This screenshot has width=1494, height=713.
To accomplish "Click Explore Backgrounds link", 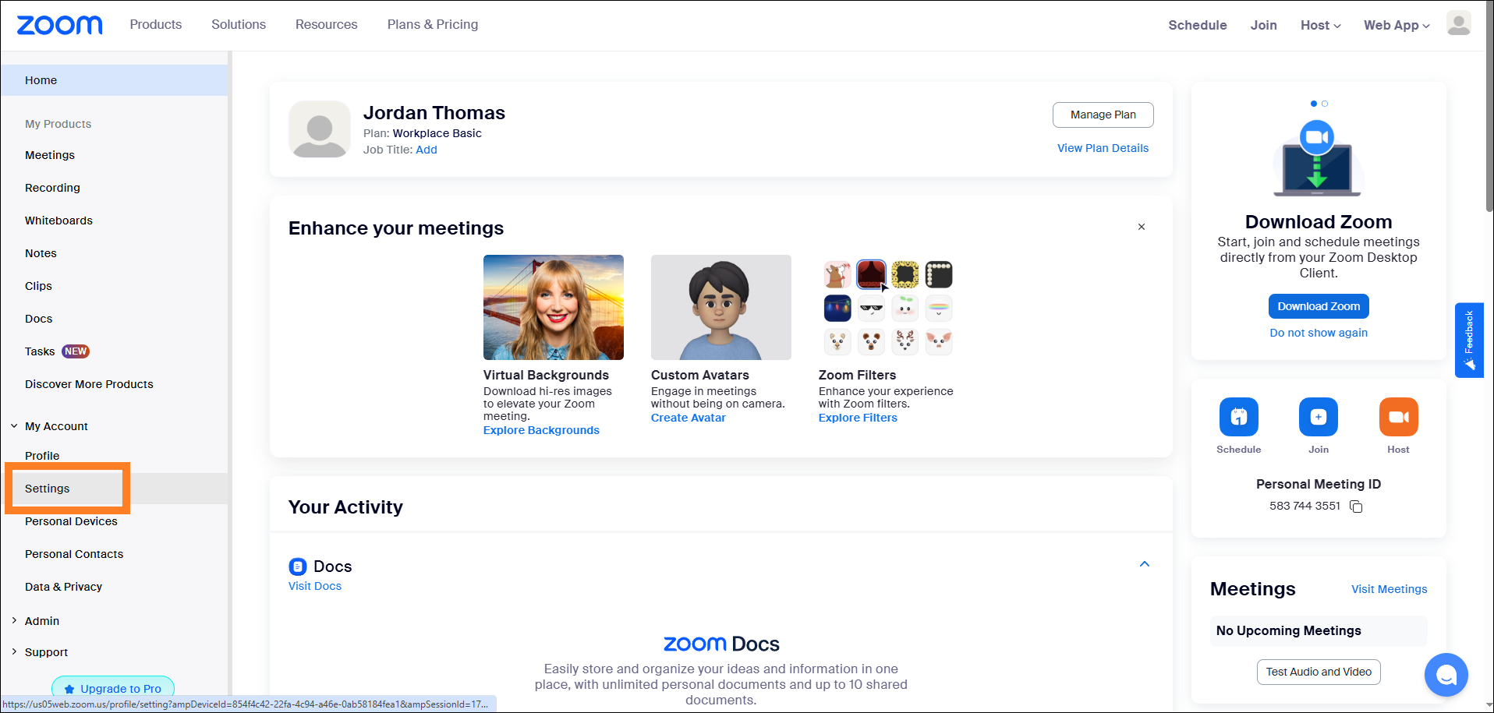I will pyautogui.click(x=541, y=430).
